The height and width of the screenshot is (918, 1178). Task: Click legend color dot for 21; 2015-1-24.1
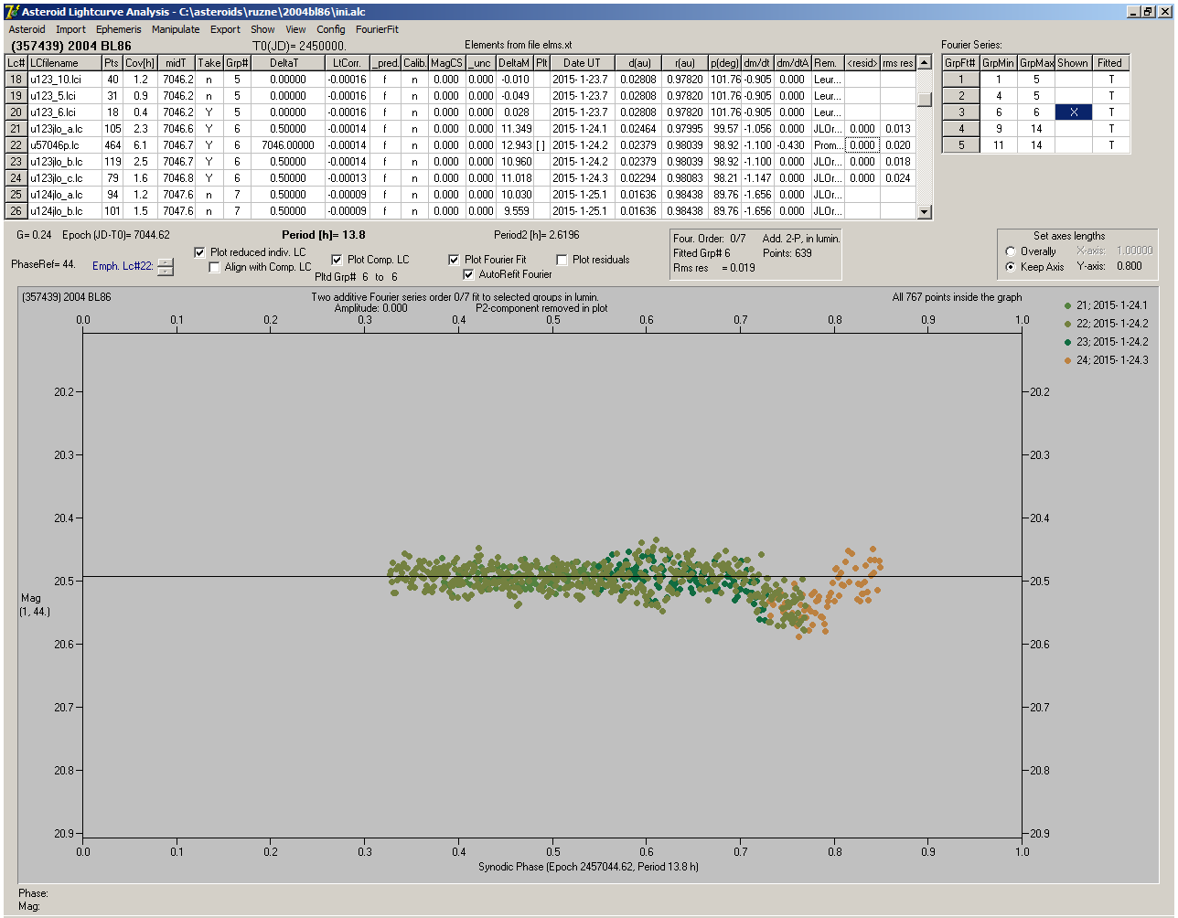(x=1068, y=305)
